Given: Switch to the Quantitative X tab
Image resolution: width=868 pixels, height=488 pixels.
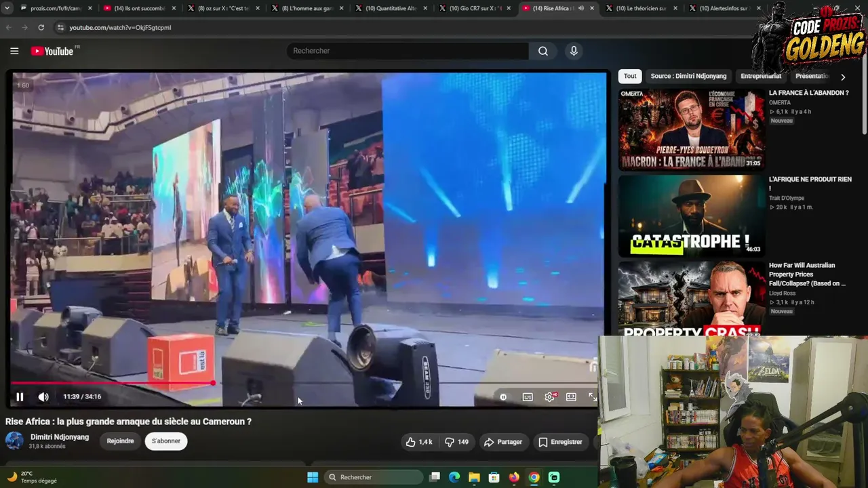Looking at the screenshot, I should click(x=391, y=8).
